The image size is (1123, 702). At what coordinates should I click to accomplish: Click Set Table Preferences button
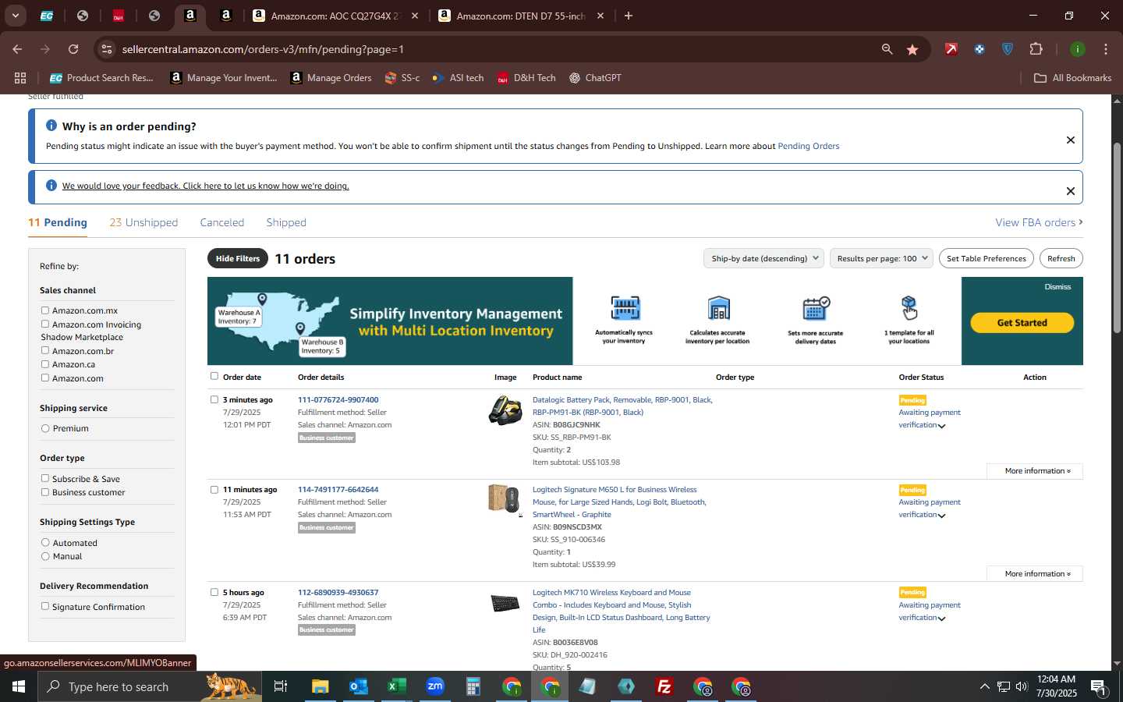point(987,258)
